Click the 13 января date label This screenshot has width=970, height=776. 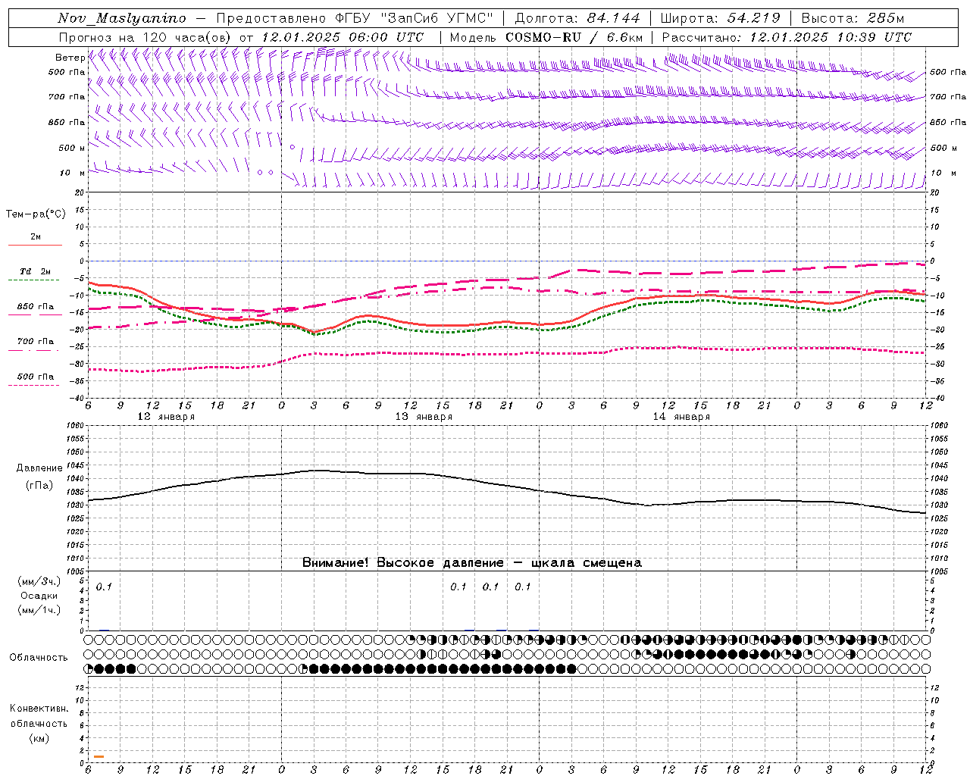tap(424, 417)
